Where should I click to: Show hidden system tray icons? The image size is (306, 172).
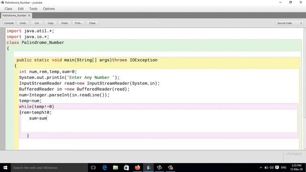pos(261,168)
